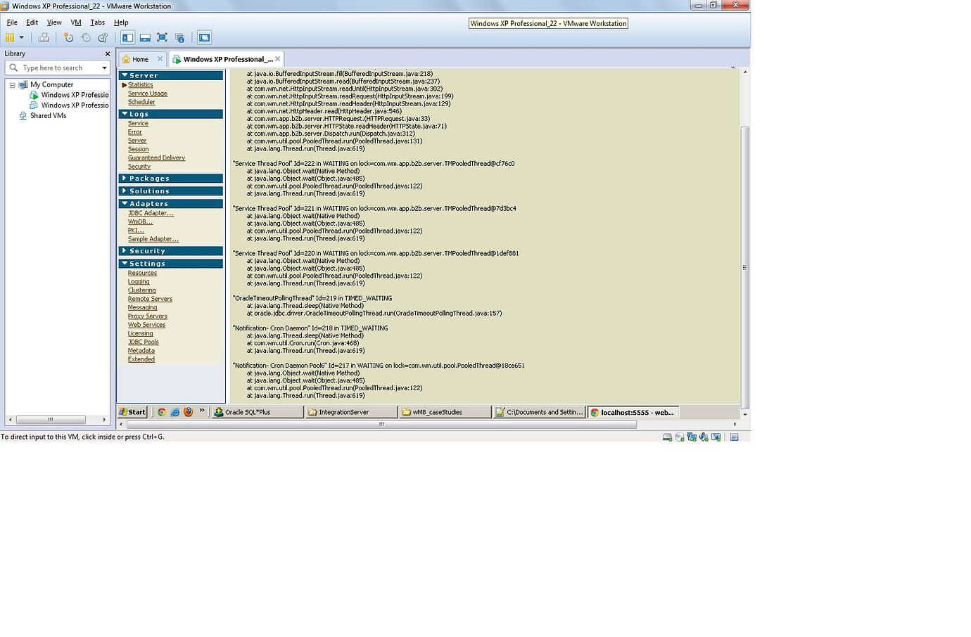Image resolution: width=971 pixels, height=637 pixels.
Task: Click the yellow Suspend VM toolbar icon
Action: (x=10, y=37)
